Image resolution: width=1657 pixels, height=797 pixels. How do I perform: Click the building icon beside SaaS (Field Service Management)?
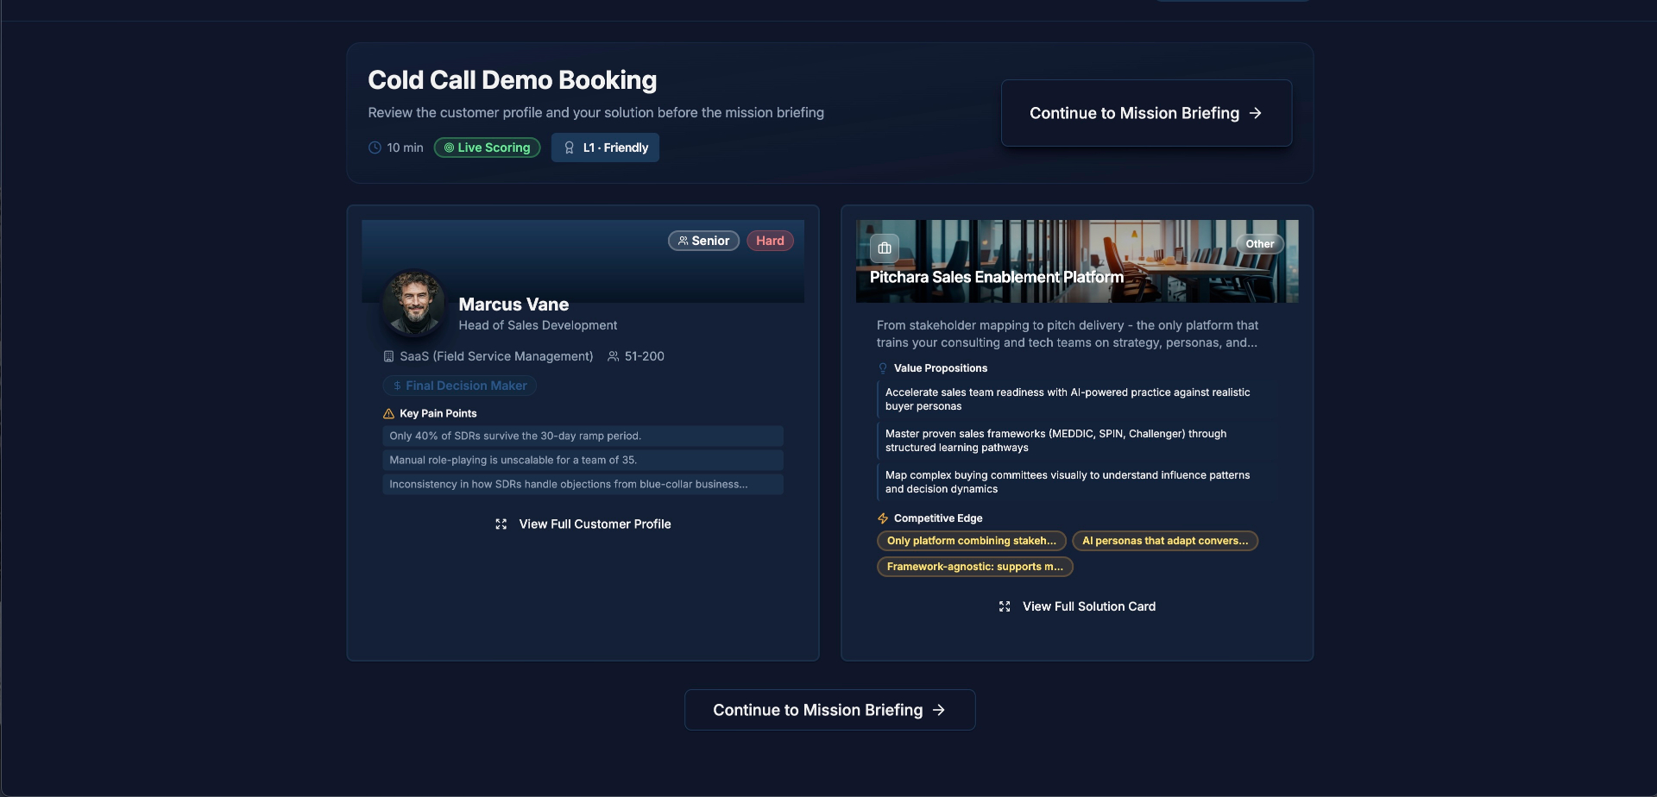pyautogui.click(x=388, y=356)
